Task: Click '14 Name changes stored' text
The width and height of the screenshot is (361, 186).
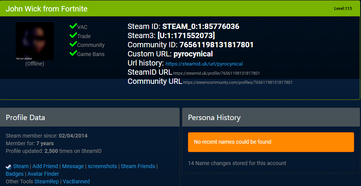Action: tap(237, 163)
